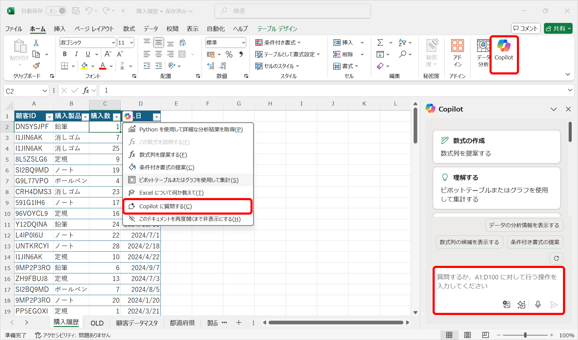578x340 pixels.
Task: Toggle middle vertical alignment
Action: point(158,42)
